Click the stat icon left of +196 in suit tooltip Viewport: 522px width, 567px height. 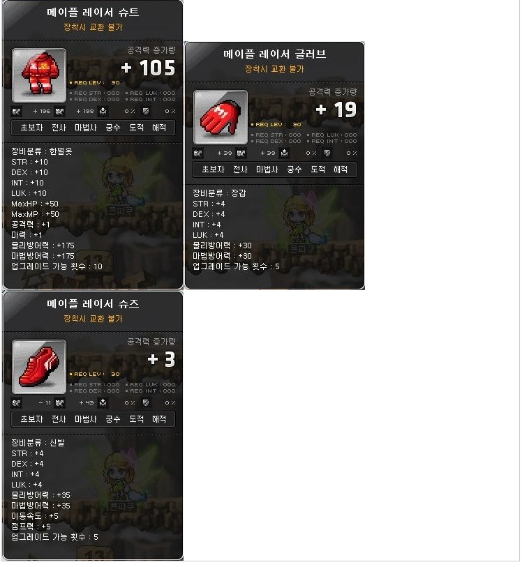click(16, 112)
